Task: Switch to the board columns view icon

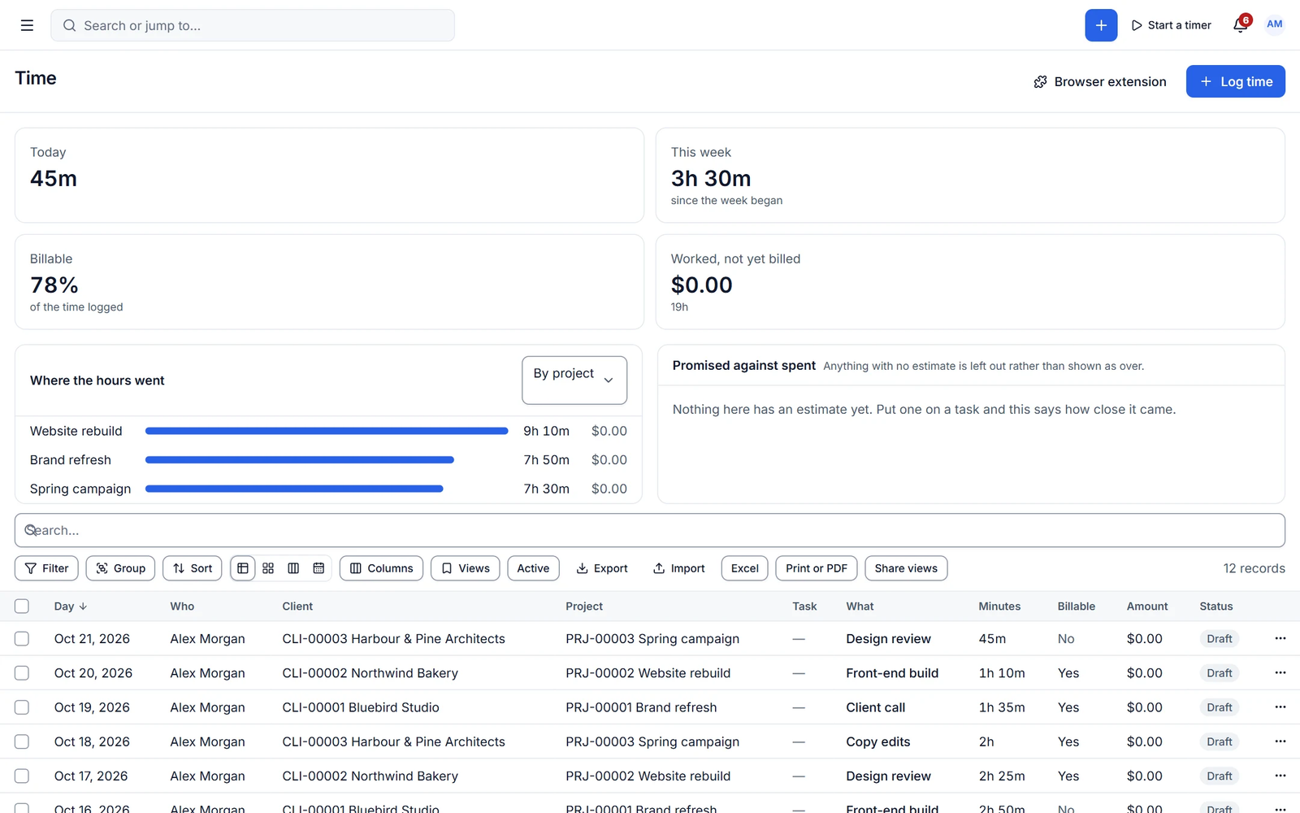Action: coord(293,568)
